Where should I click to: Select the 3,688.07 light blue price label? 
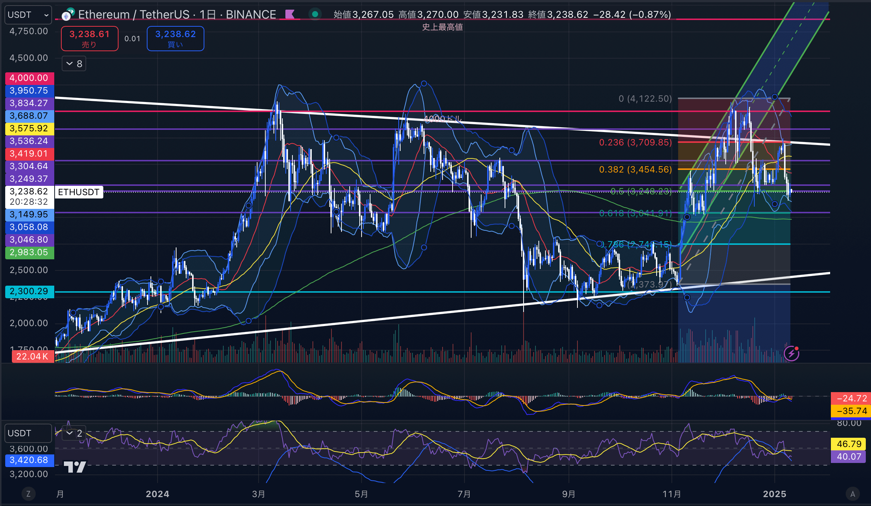[x=29, y=116]
